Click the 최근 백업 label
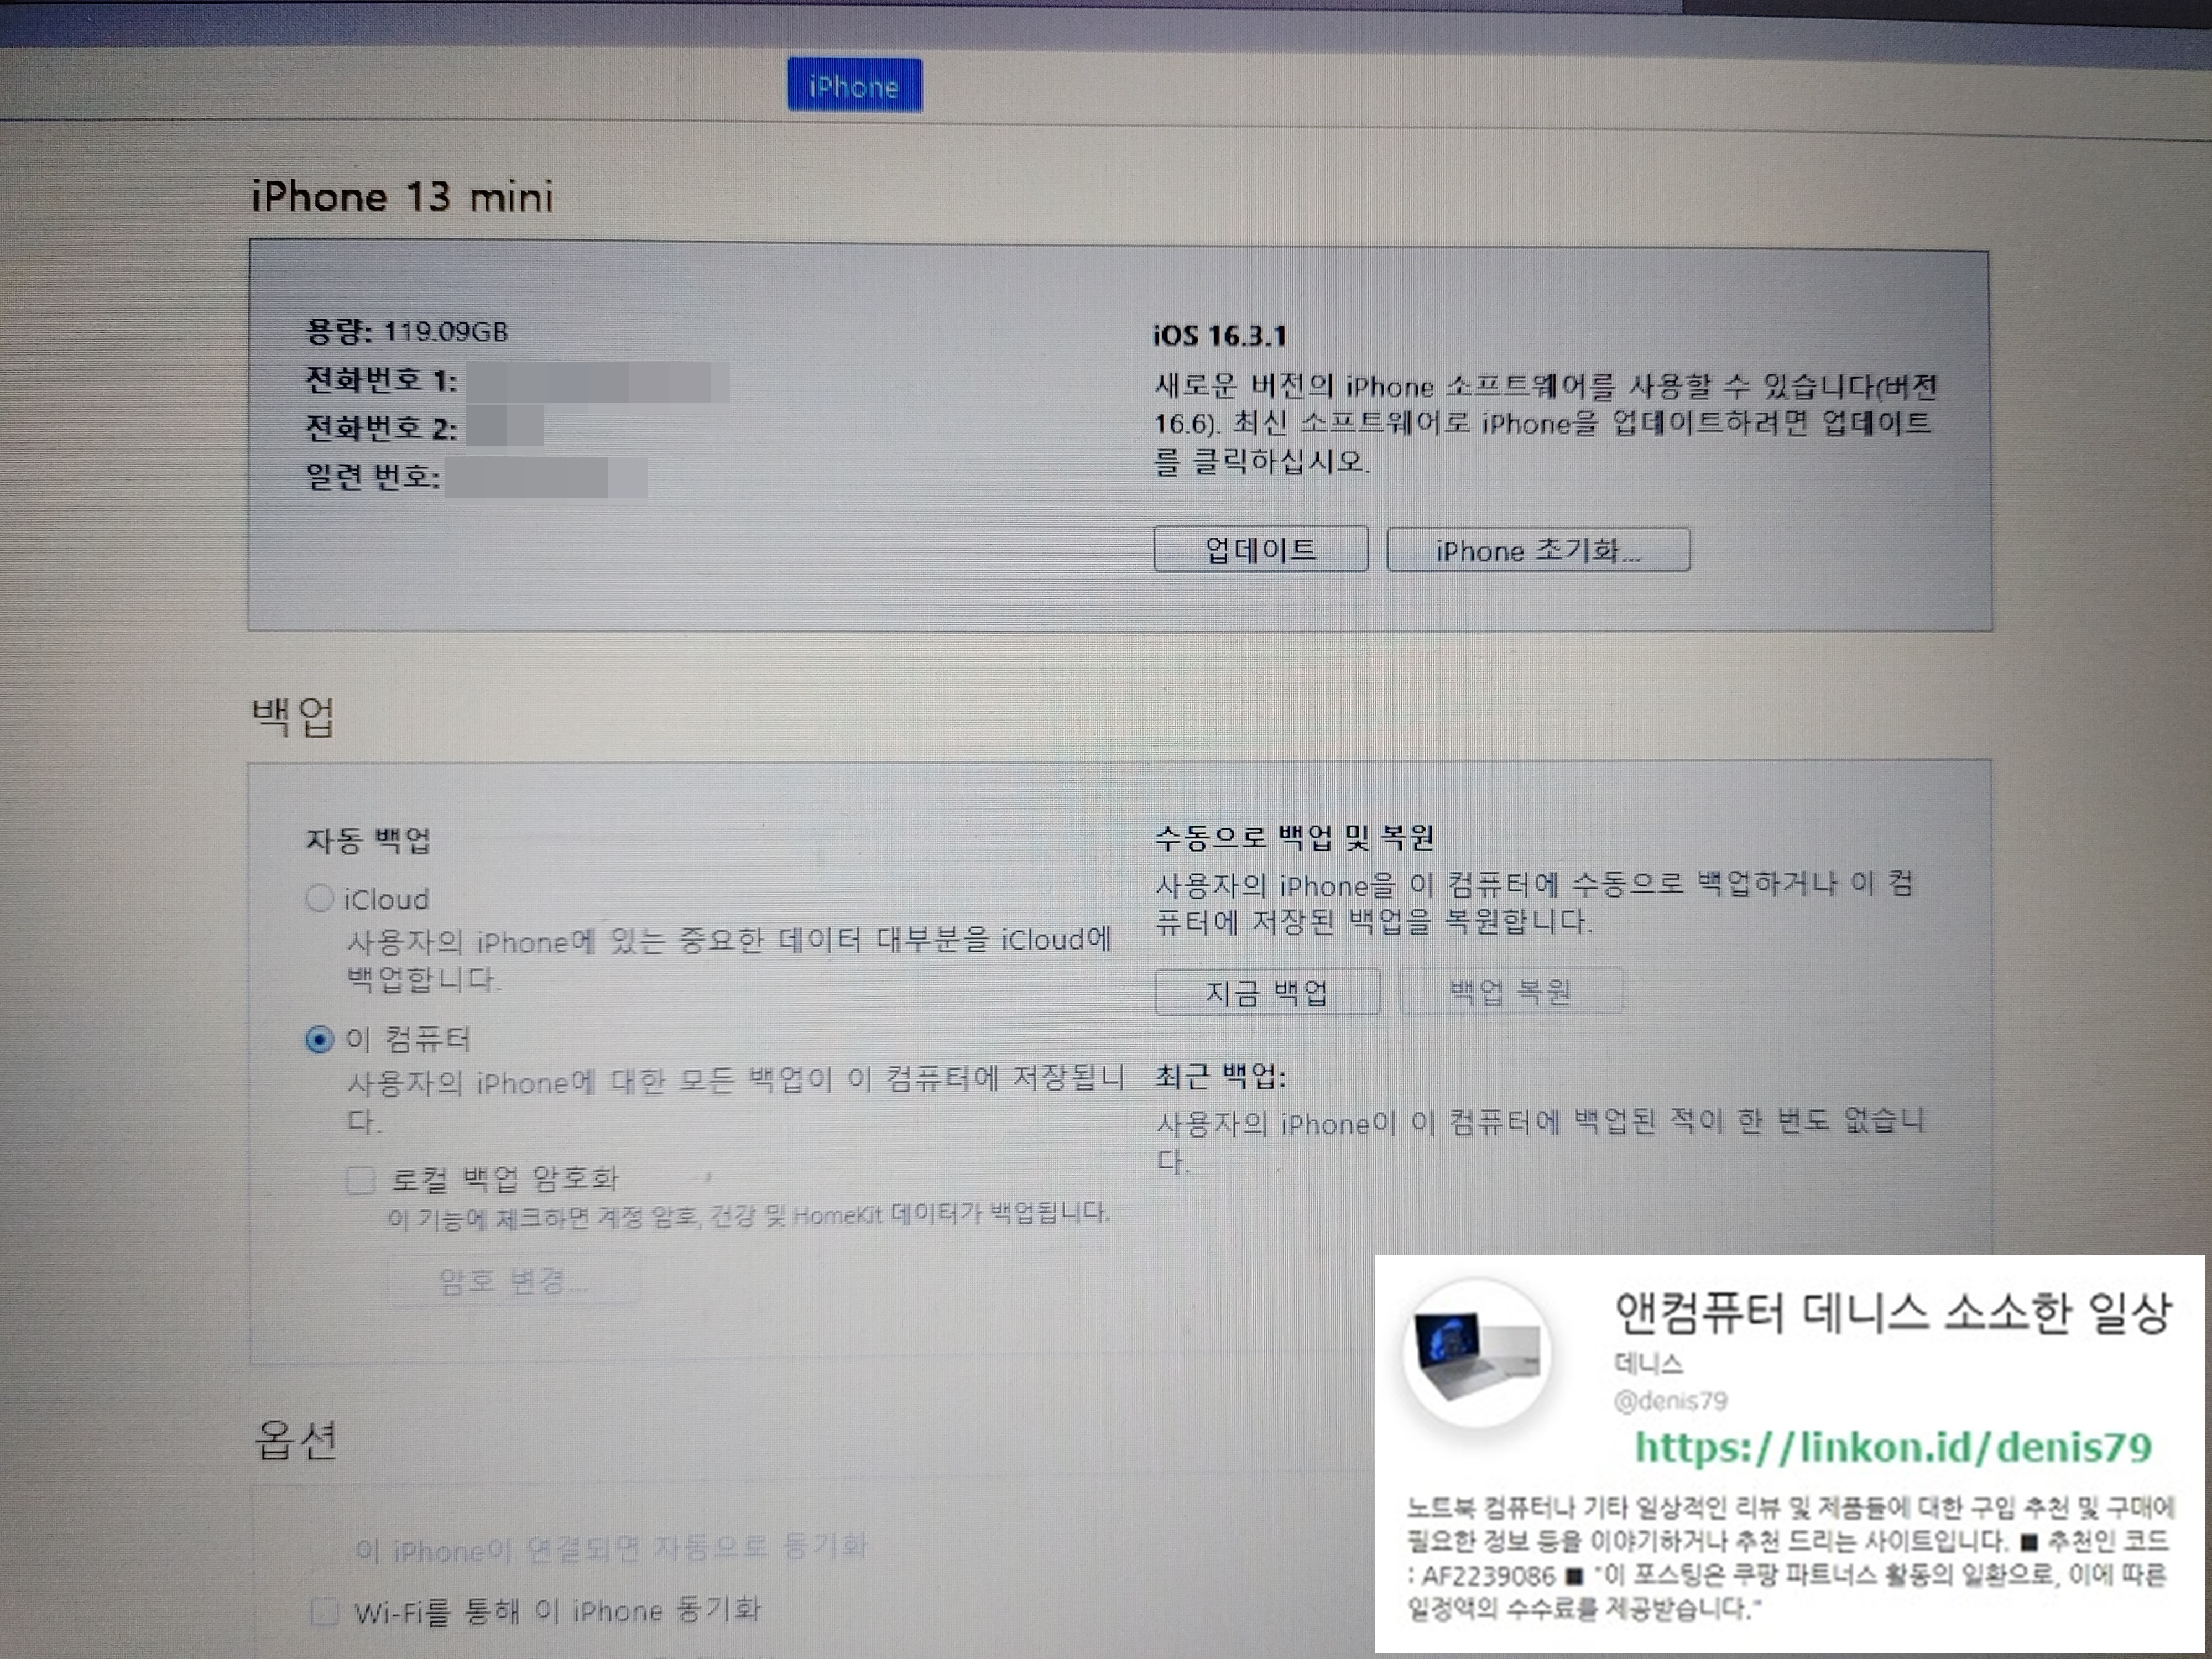The height and width of the screenshot is (1659, 2212). 1221,1076
